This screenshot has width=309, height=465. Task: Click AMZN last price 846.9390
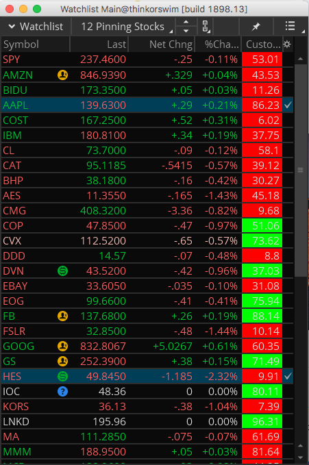(x=103, y=75)
